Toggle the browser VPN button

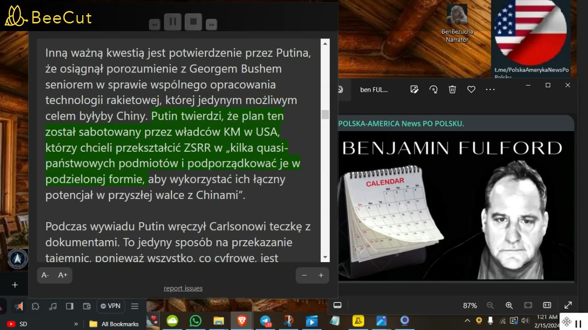(x=110, y=306)
